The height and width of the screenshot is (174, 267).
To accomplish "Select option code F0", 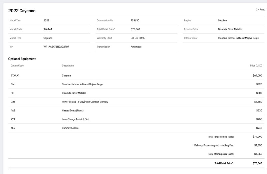I will coord(12,93).
